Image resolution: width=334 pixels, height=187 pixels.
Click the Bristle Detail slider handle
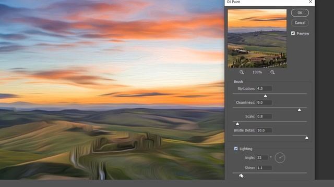pos(307,138)
